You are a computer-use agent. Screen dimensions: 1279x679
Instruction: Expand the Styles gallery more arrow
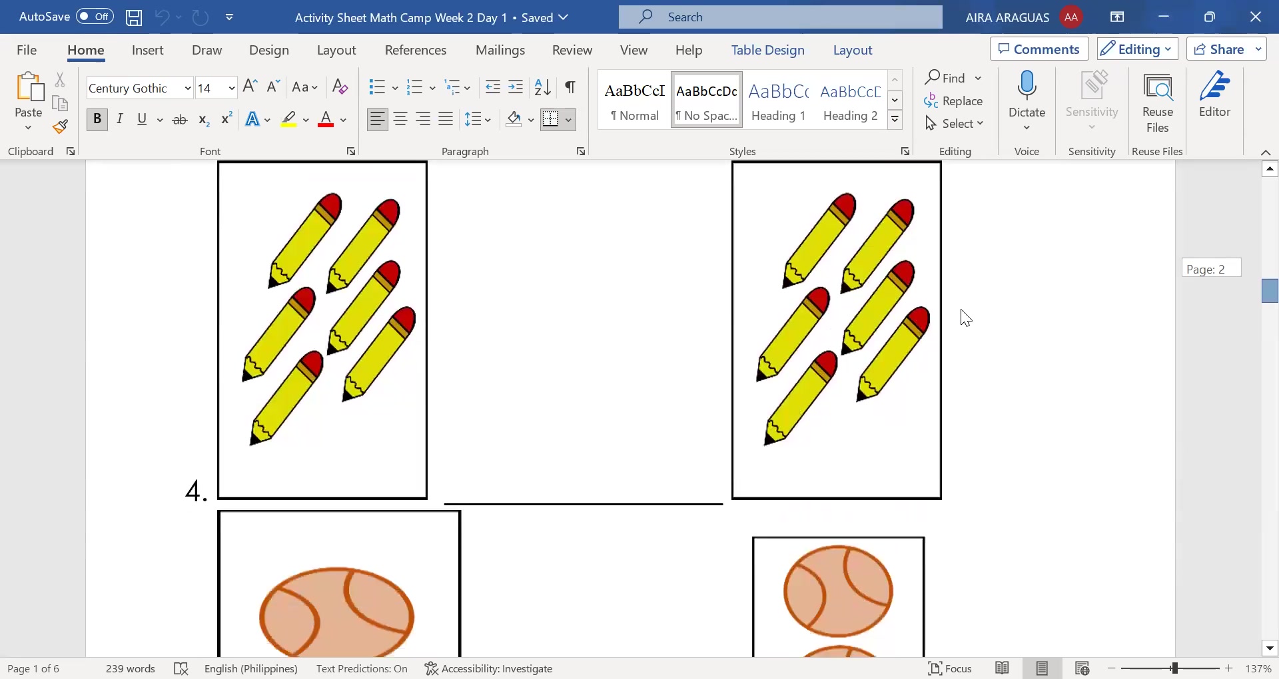pos(895,120)
